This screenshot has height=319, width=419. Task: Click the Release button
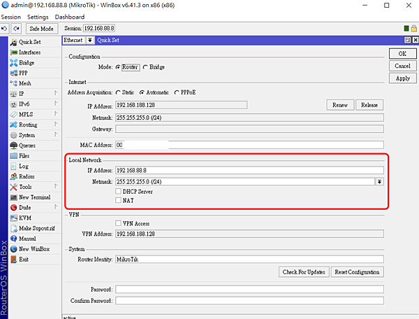click(369, 105)
